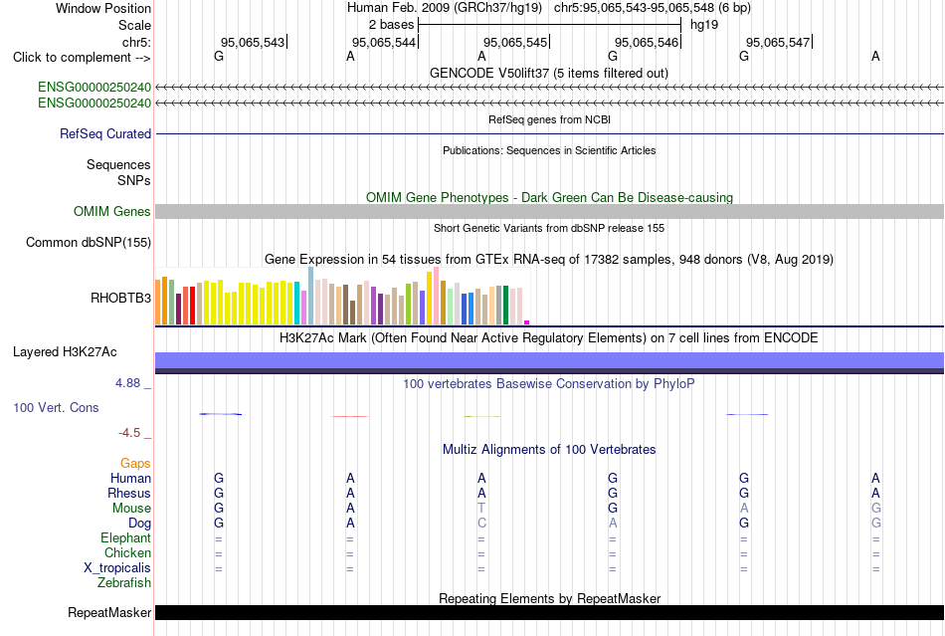Image resolution: width=945 pixels, height=636 pixels.
Task: Click the H3K27Ac Mark track title
Action: (x=549, y=337)
